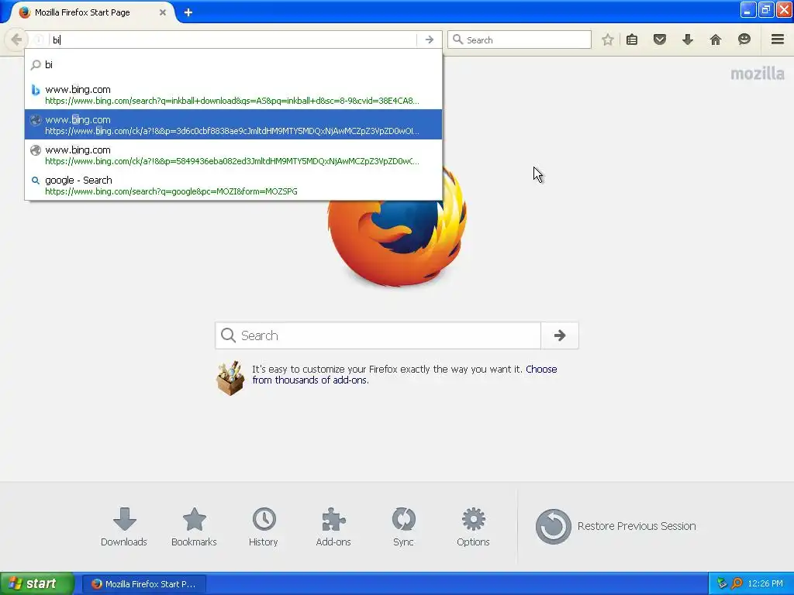
Task: Choose highlighted bing.com ck/a 3d6c0cbf suggestion
Action: (x=233, y=125)
